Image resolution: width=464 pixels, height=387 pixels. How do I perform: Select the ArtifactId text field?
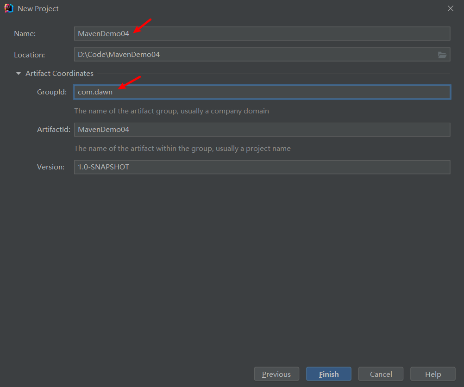[x=262, y=130]
